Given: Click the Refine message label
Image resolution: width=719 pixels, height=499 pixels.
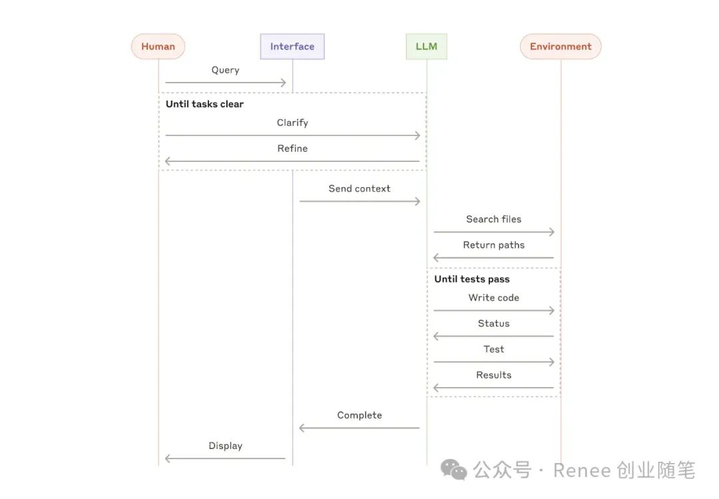Looking at the screenshot, I should 292,149.
